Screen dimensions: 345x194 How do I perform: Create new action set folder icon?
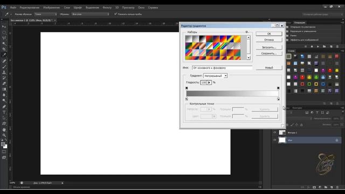tap(325, 47)
